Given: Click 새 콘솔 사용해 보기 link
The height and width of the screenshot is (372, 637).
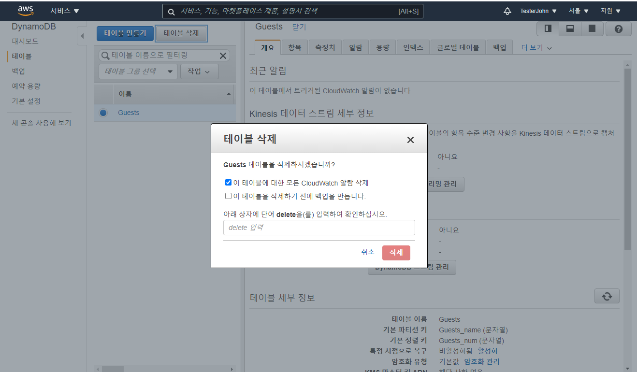Looking at the screenshot, I should (x=42, y=123).
